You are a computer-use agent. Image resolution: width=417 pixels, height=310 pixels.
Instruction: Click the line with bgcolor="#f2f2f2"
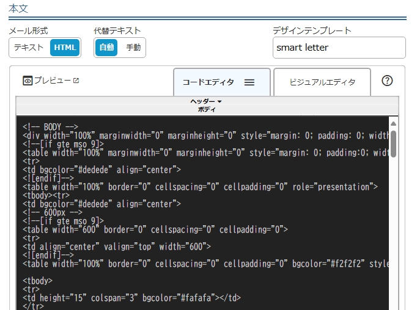205,264
